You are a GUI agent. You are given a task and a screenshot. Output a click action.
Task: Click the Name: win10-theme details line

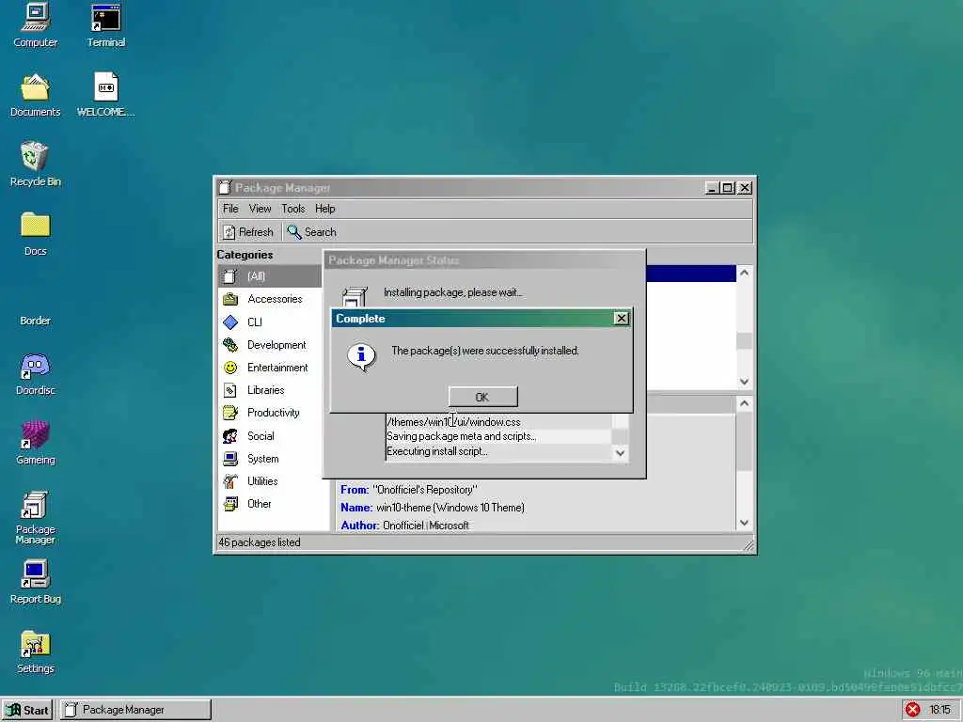click(x=433, y=508)
